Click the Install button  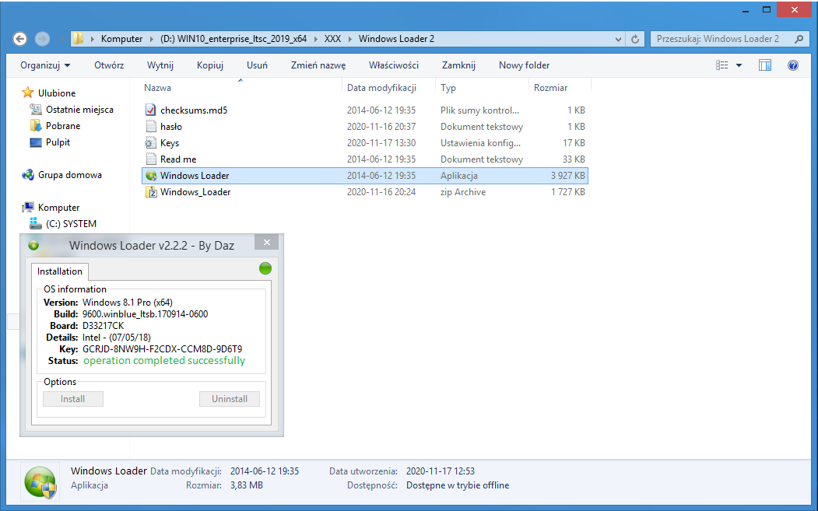72,399
